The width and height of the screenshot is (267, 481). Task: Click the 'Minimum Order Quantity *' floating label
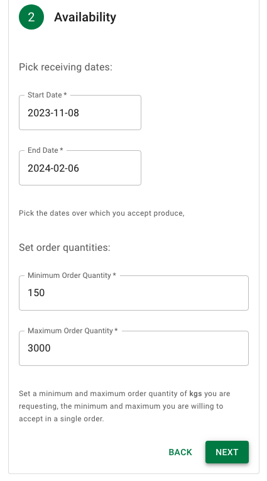point(72,275)
